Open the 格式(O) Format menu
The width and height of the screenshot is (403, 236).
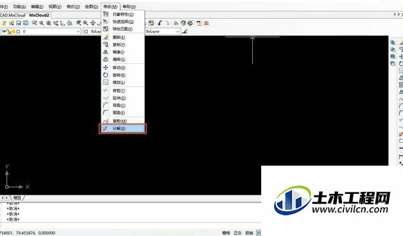click(x=73, y=6)
